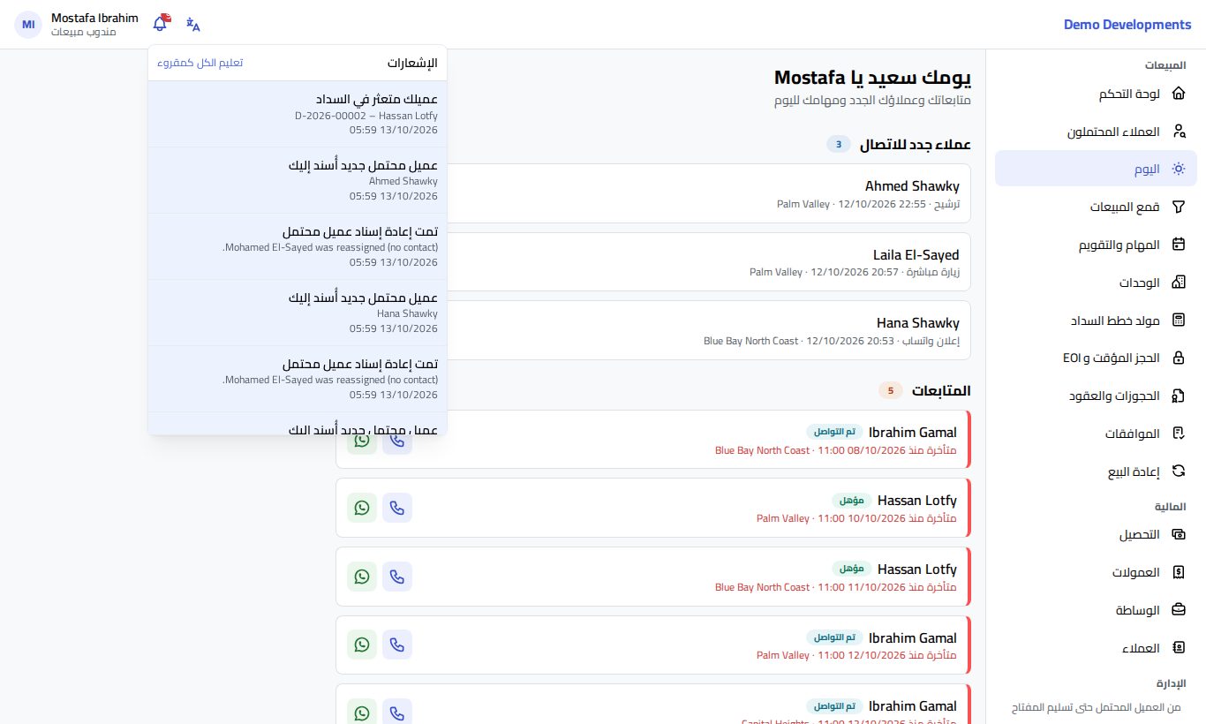Click the count badge 5 beside المتابعات
The height and width of the screenshot is (724, 1206).
click(891, 390)
